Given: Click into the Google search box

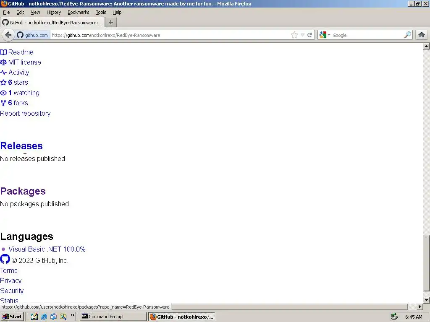Looking at the screenshot, I should (x=367, y=35).
